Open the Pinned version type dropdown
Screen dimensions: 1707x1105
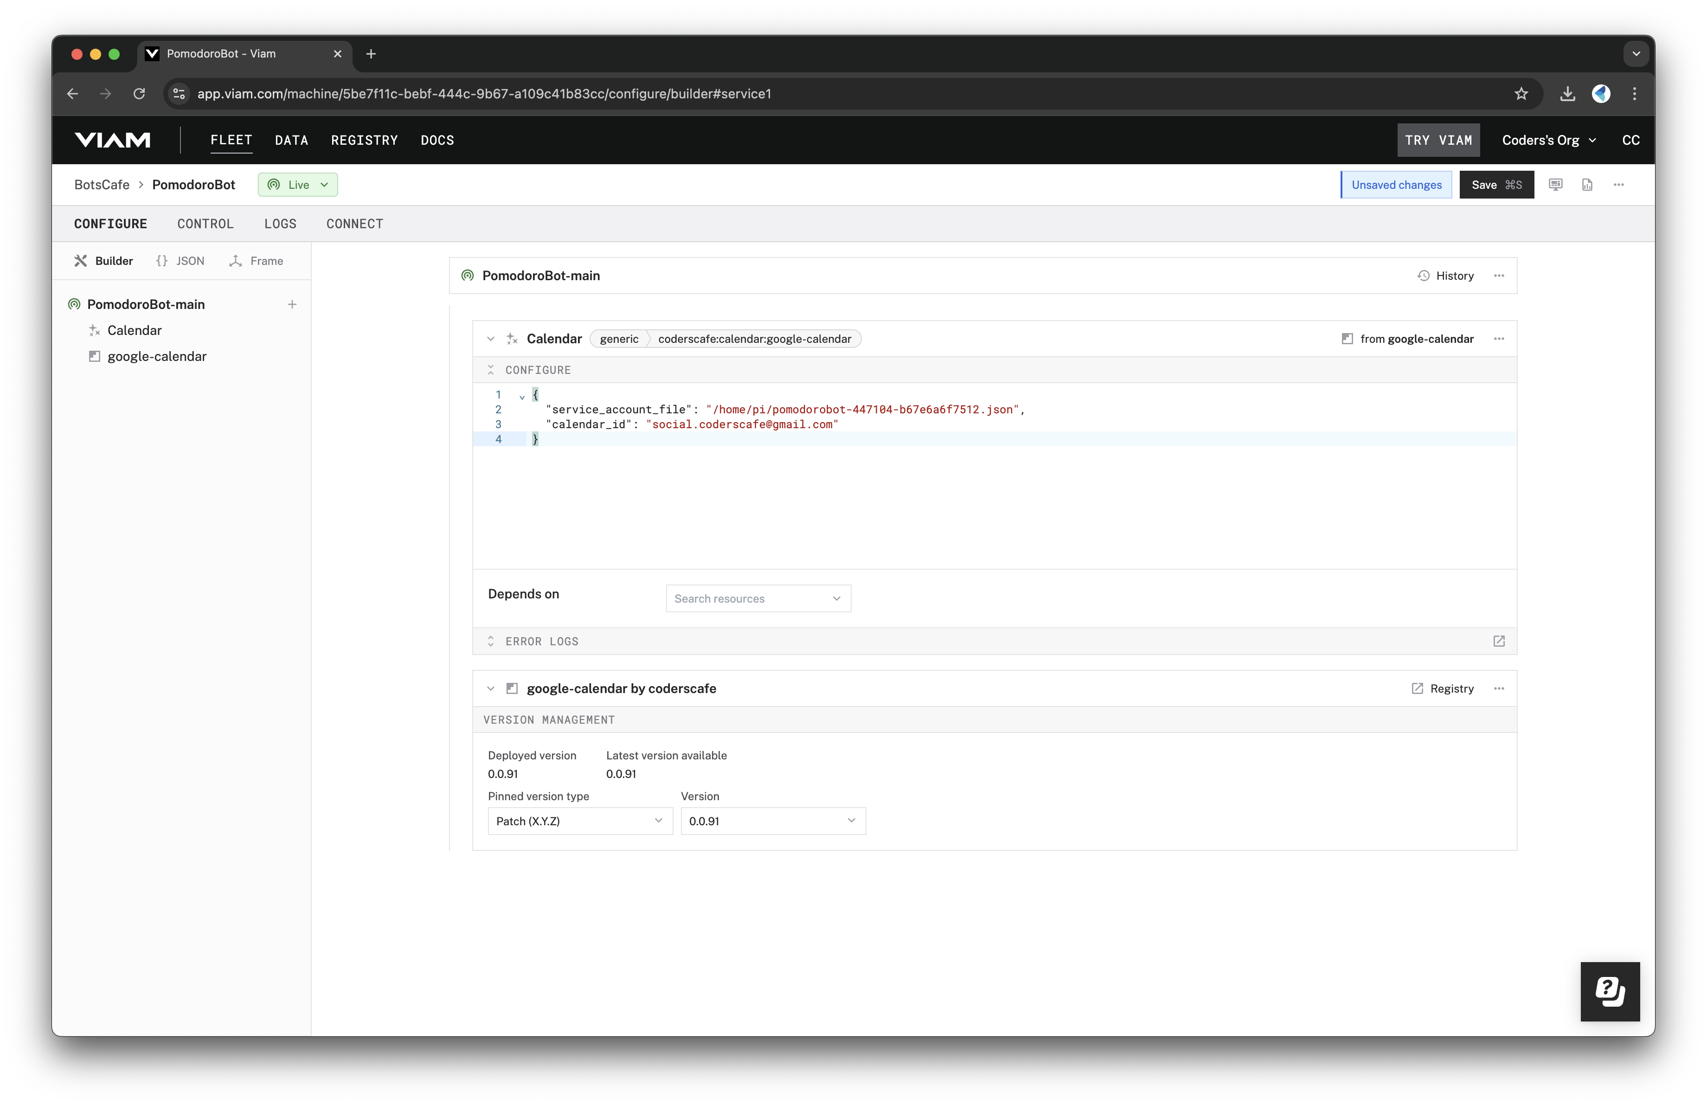[580, 821]
